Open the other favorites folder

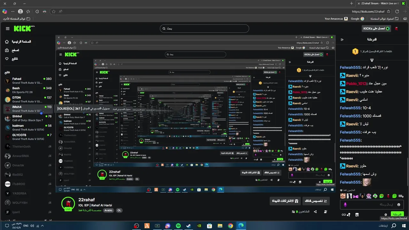(x=16, y=19)
